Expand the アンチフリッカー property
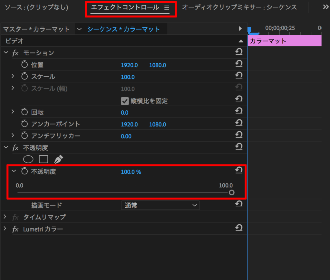The width and height of the screenshot is (330, 280). (13, 135)
